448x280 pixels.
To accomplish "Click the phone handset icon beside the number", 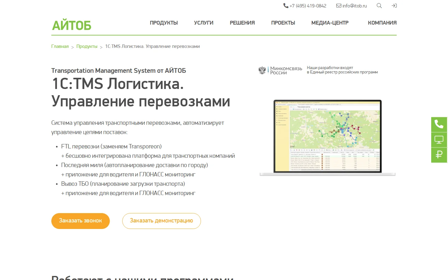I will (286, 6).
